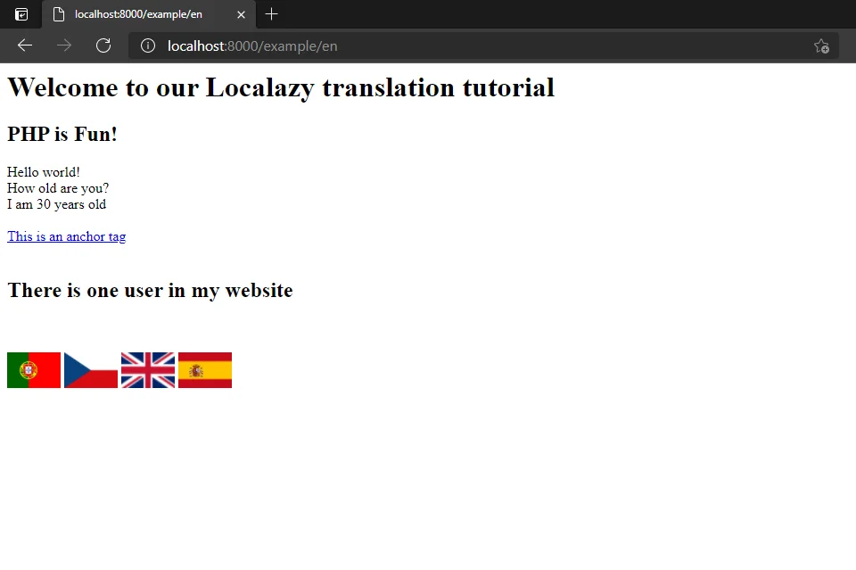Follow the 'This is an anchor tag' link

66,235
